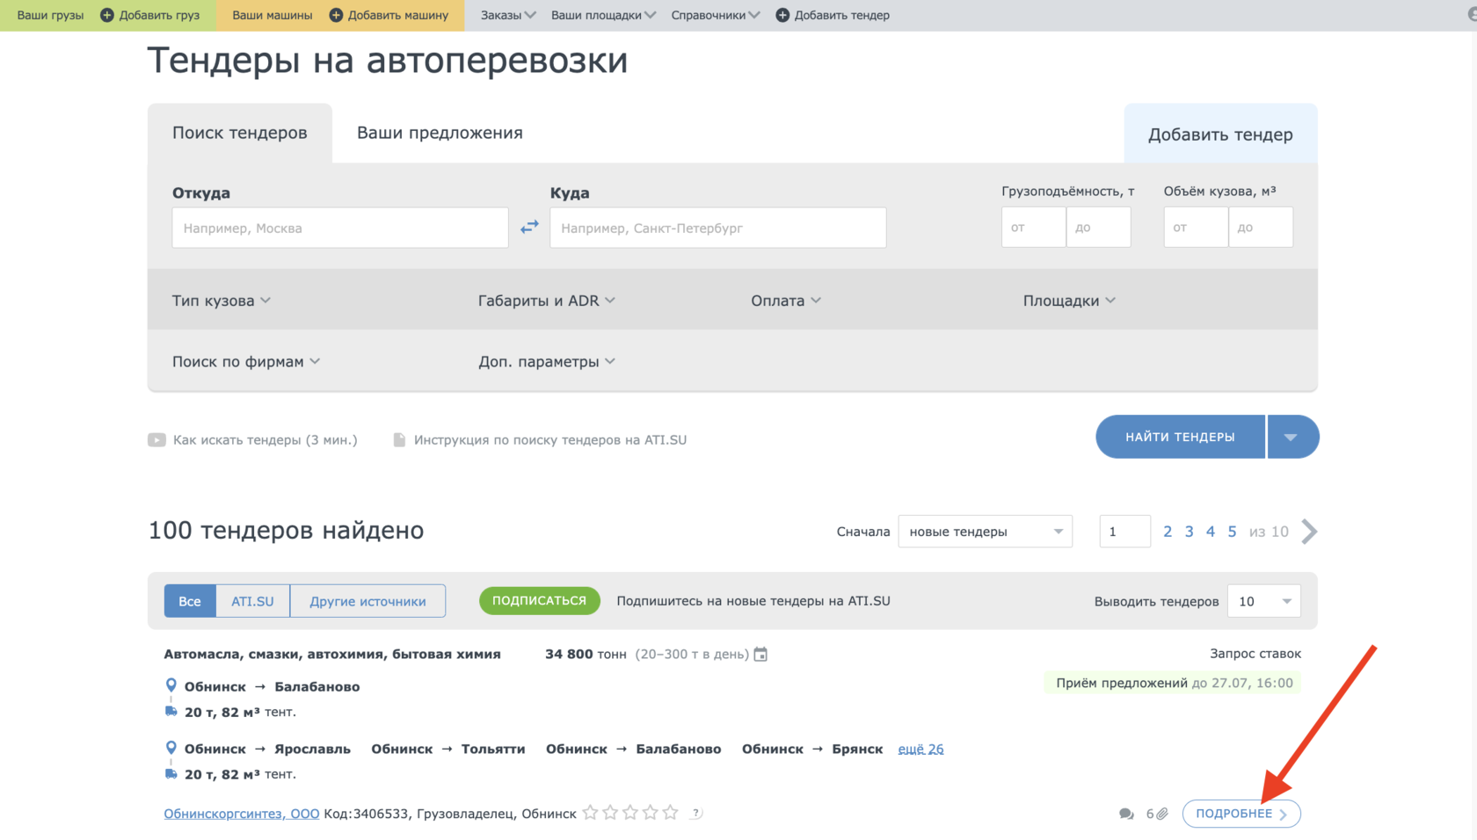Open Ваши машины in top bar
1477x840 pixels.
[x=273, y=15]
